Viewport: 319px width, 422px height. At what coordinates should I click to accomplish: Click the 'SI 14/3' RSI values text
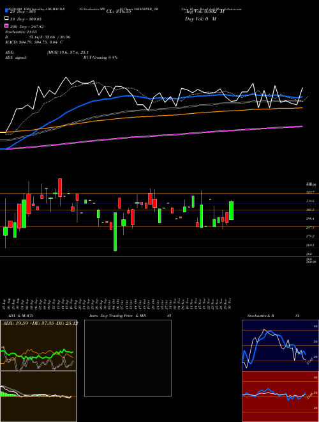(50, 37)
